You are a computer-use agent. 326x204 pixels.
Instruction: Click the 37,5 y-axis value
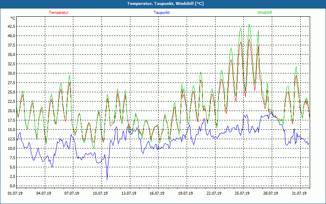(11, 45)
